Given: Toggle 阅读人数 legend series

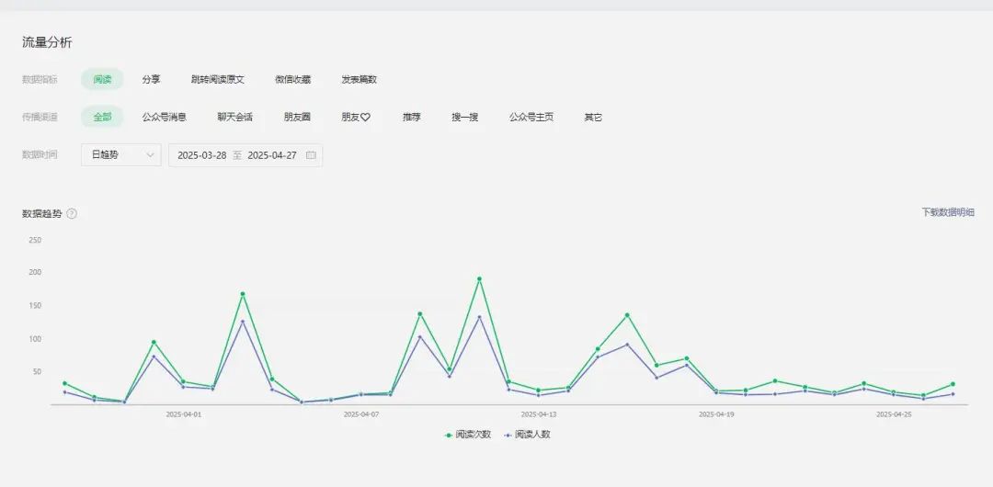Looking at the screenshot, I should (528, 435).
